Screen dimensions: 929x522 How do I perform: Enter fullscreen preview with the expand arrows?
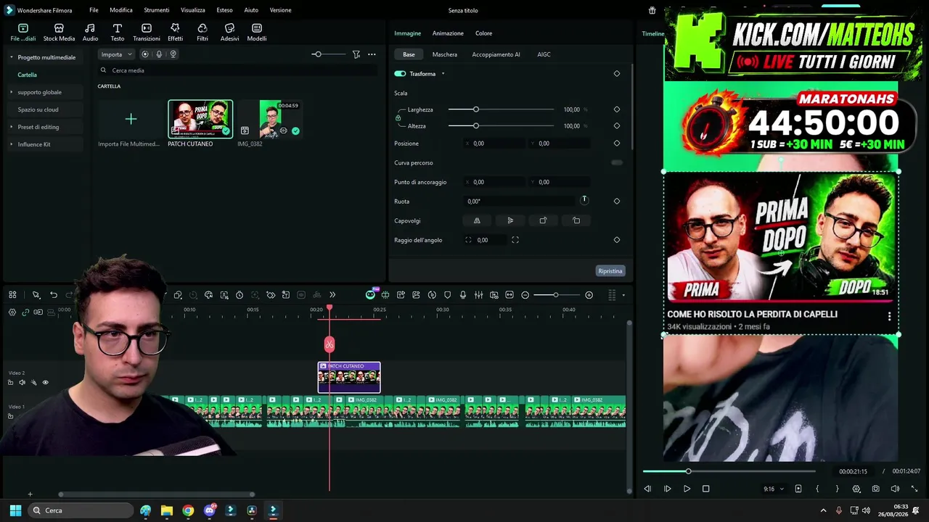914,489
